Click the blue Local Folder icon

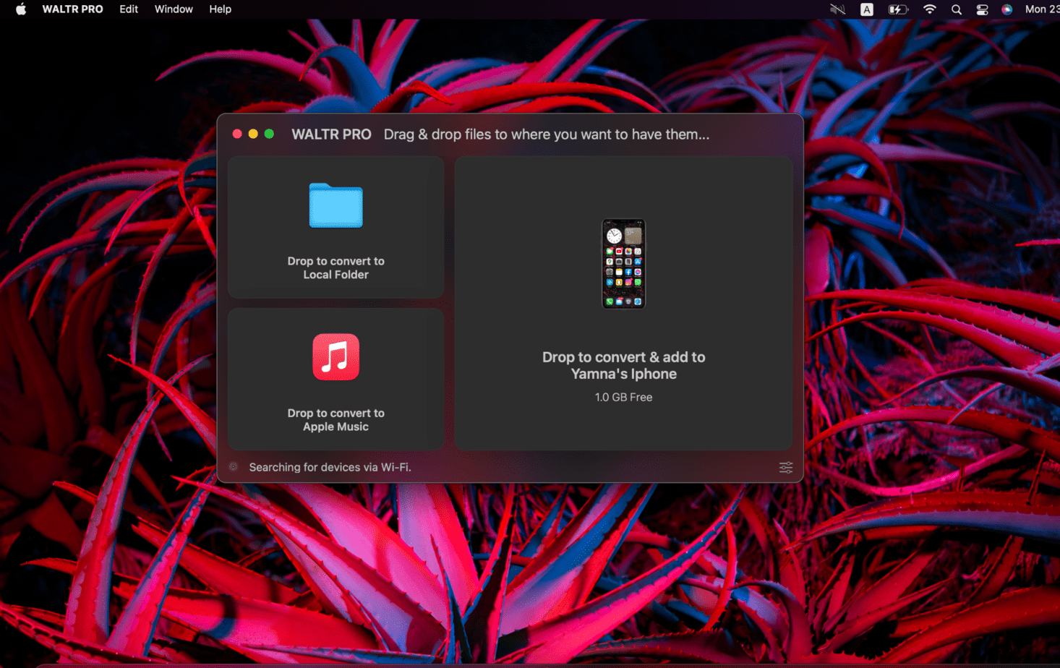click(335, 206)
